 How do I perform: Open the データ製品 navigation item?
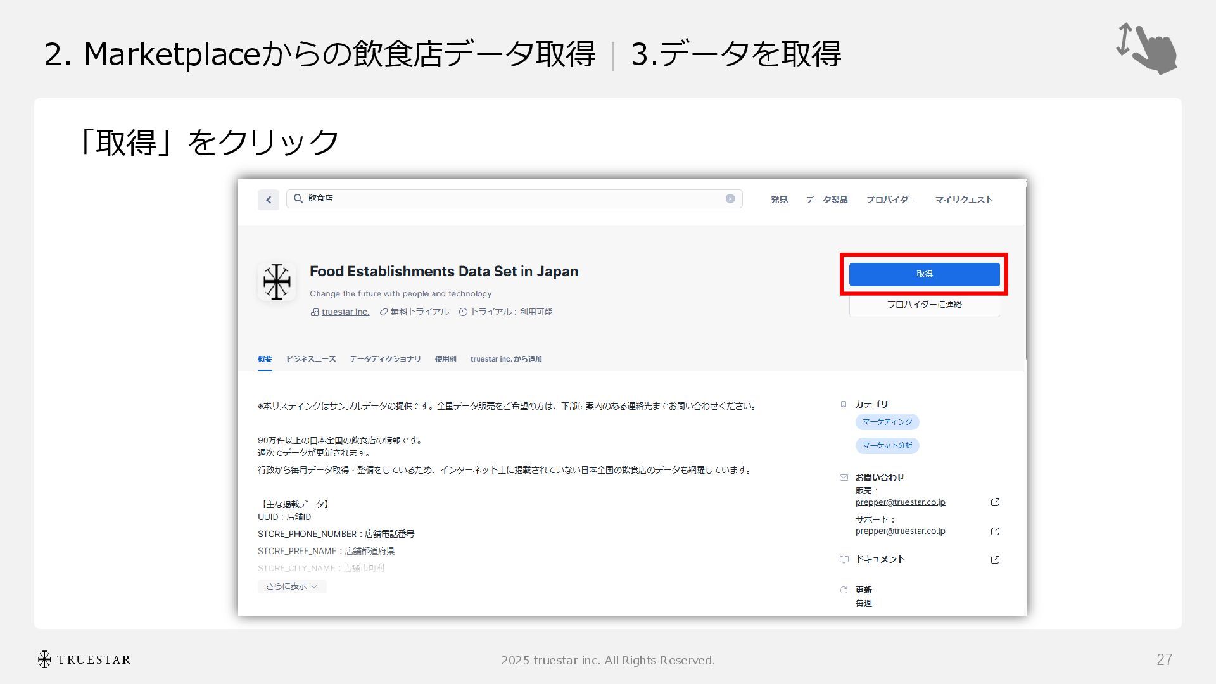point(826,199)
